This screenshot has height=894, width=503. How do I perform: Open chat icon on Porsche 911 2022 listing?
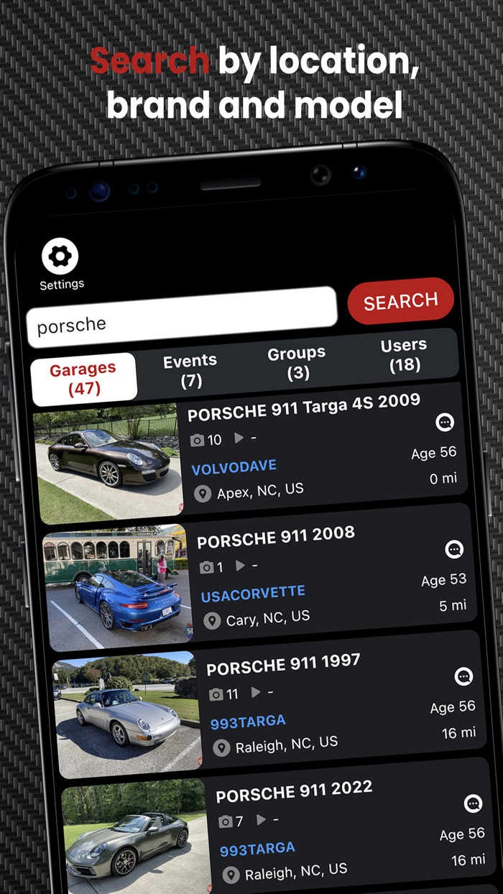pos(473,803)
